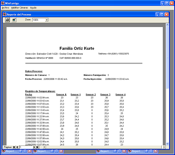Open the Archivo menu
Screen dimensions: 175x155
[x=6, y=8]
